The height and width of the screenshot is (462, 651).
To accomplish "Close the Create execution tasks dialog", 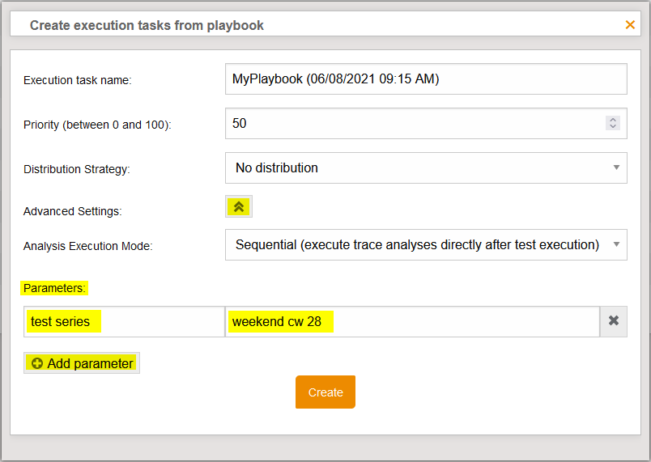I will pyautogui.click(x=630, y=25).
